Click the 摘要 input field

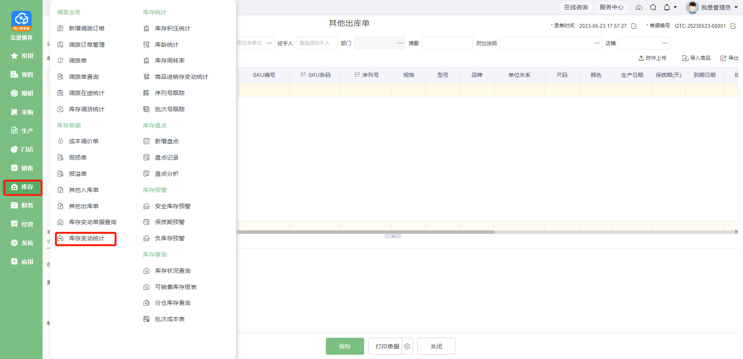tap(447, 43)
